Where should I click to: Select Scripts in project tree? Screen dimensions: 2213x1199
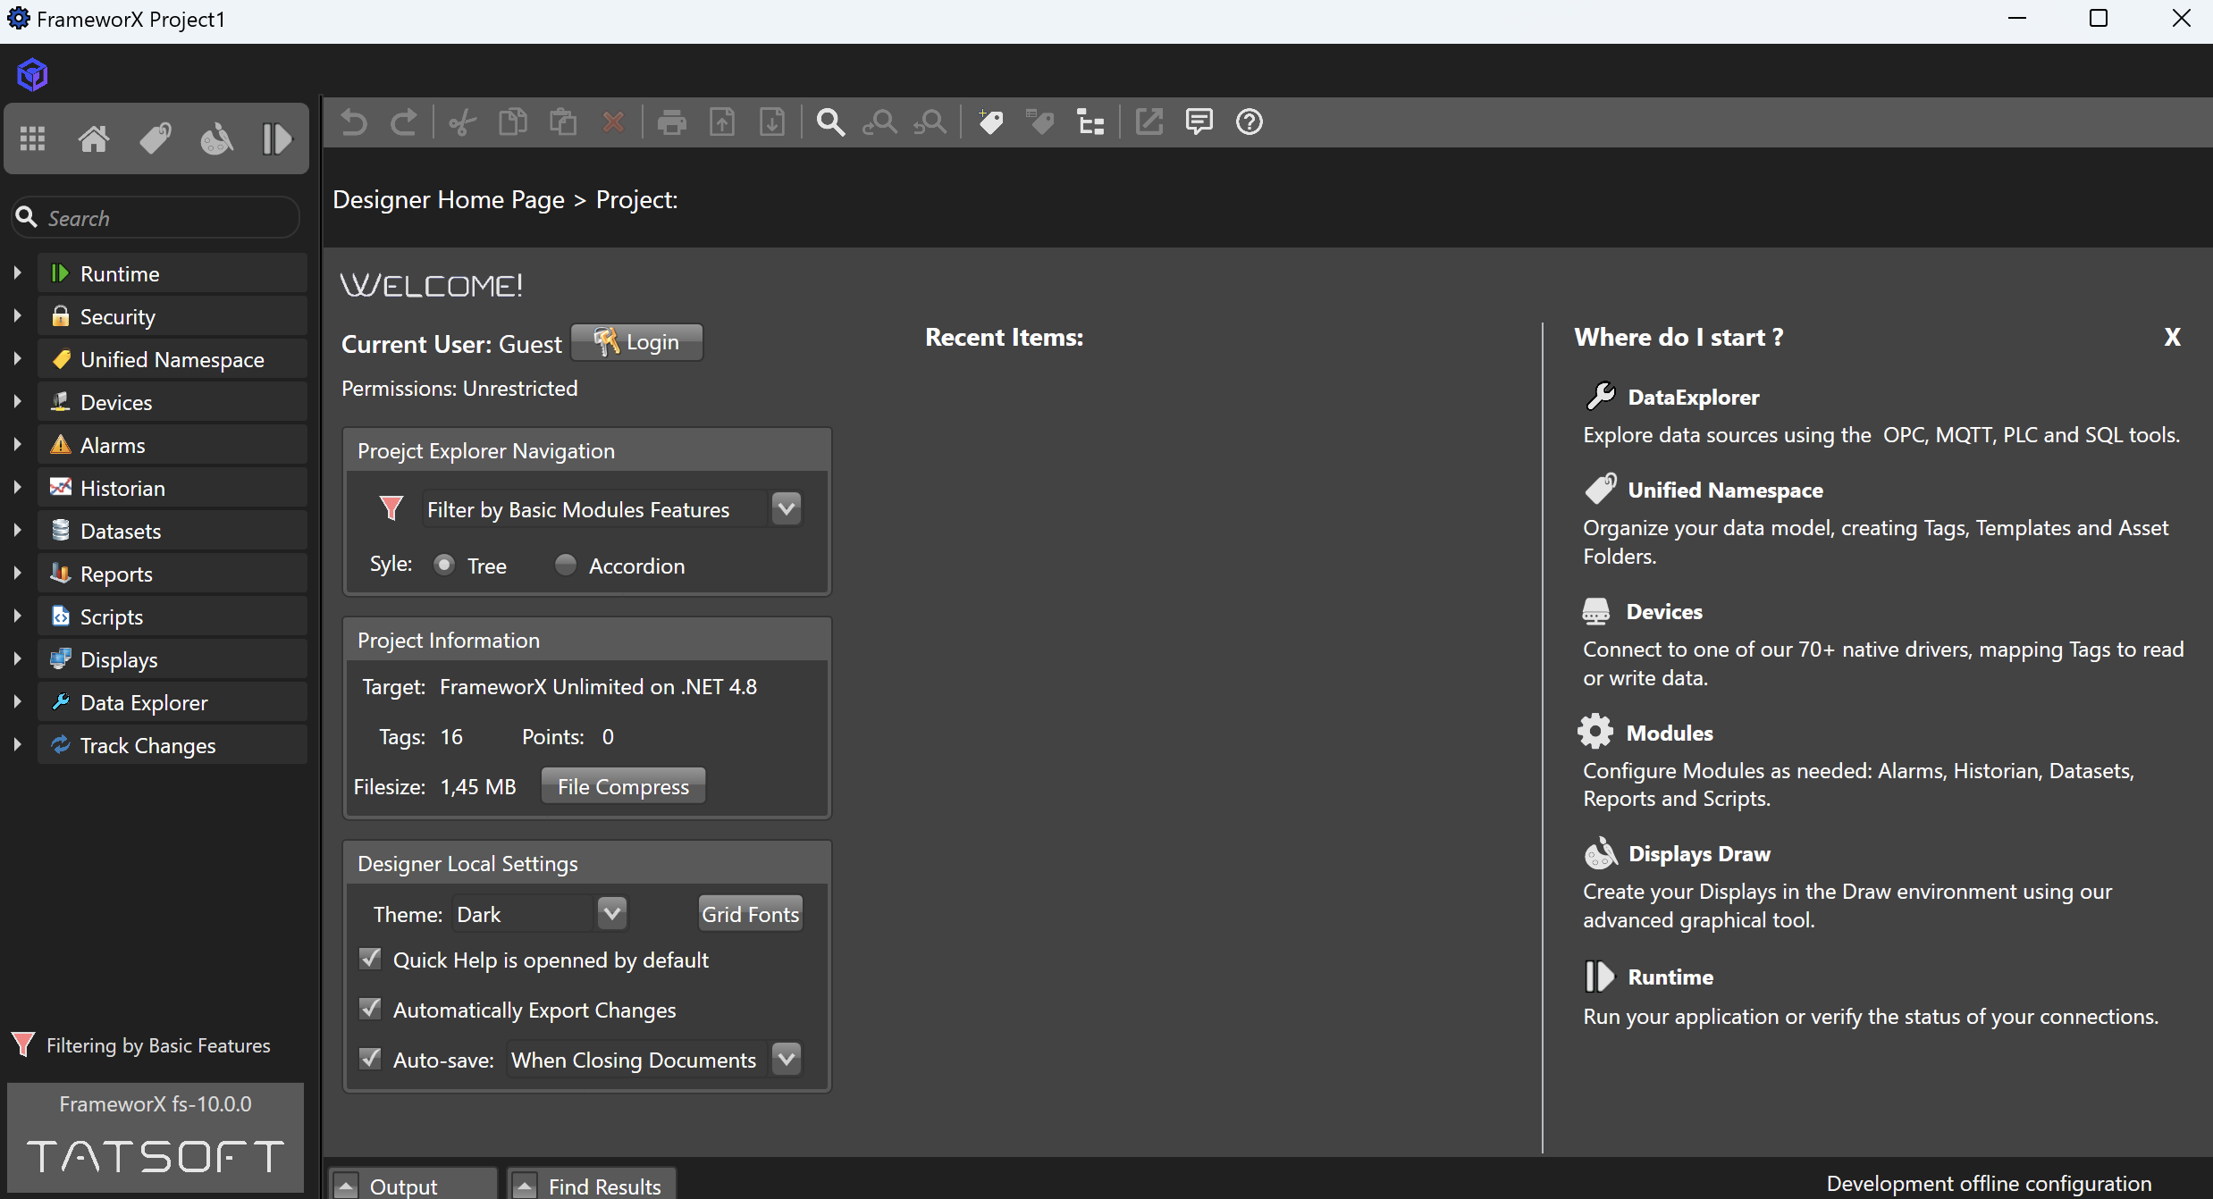172,616
